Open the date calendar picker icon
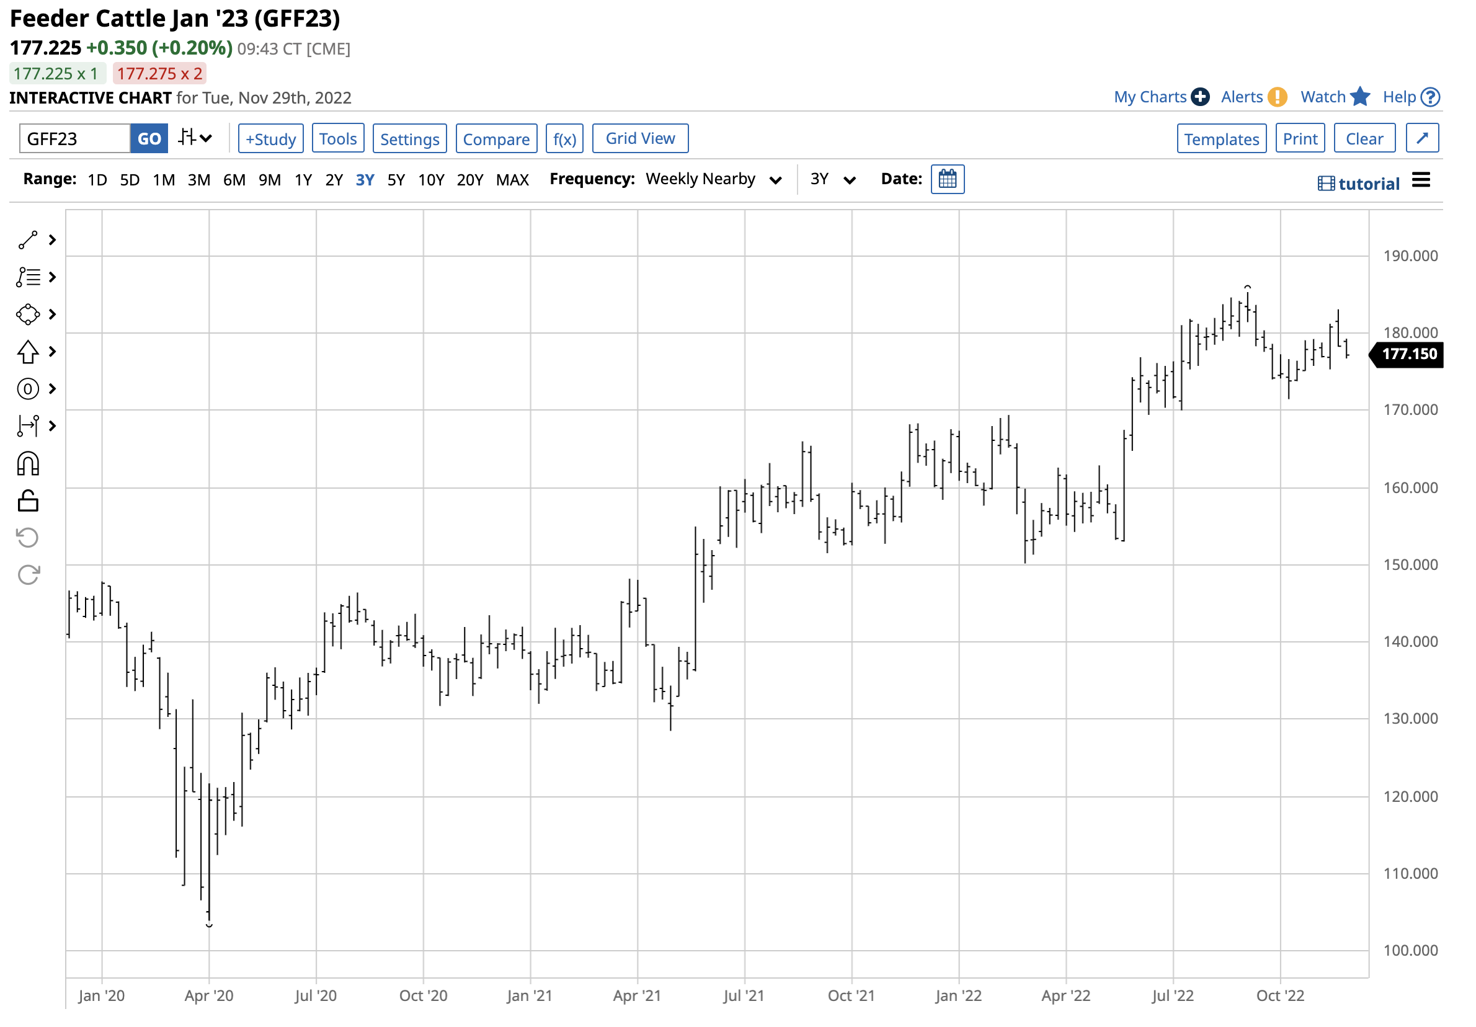This screenshot has height=1027, width=1476. (947, 179)
